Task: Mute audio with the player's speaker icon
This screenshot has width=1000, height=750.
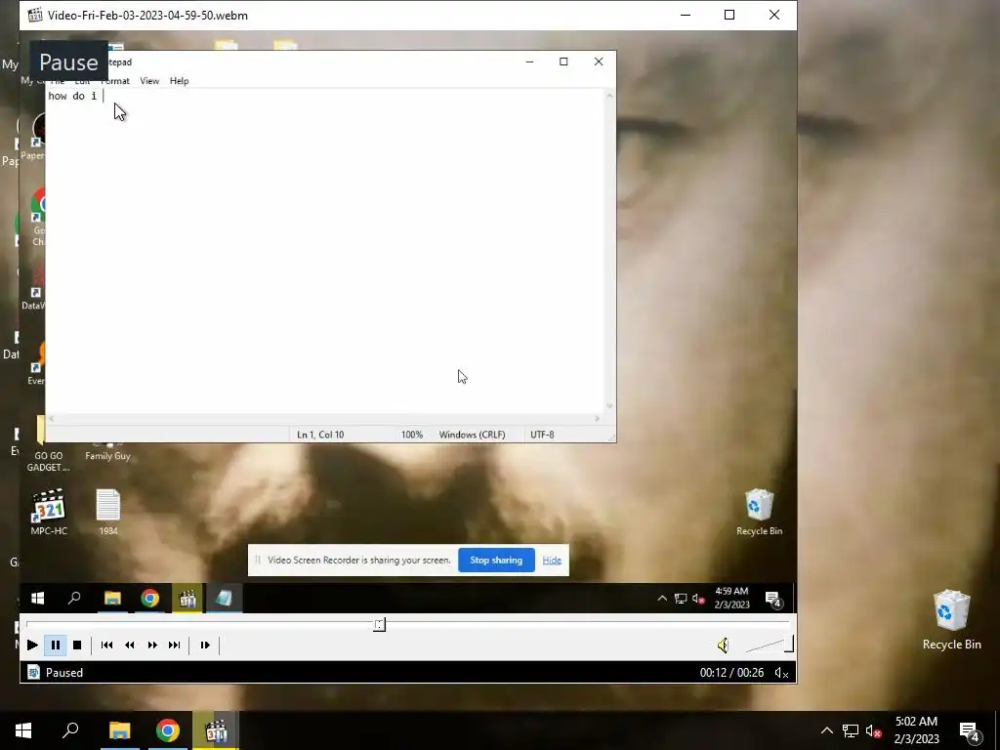Action: pos(723,646)
